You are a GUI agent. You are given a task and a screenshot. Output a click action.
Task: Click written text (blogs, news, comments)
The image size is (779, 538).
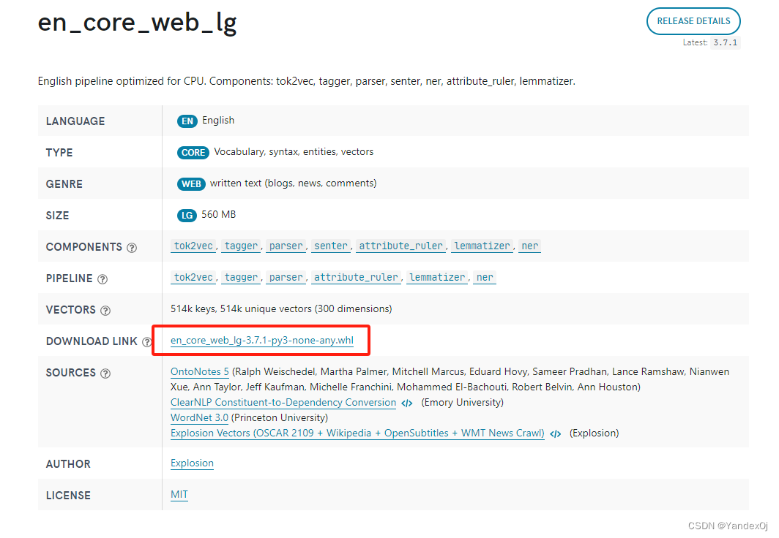(x=293, y=183)
